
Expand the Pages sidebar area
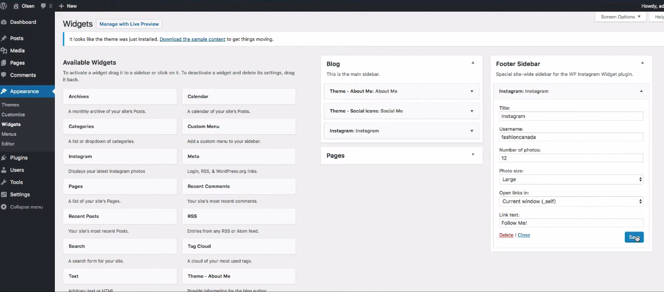pos(472,155)
